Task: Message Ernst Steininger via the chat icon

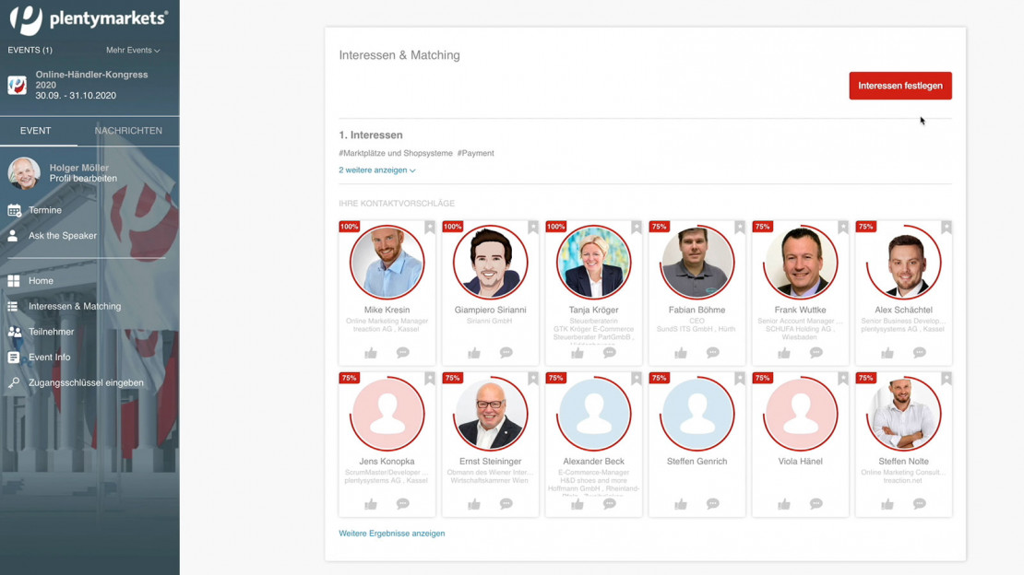Action: (506, 504)
